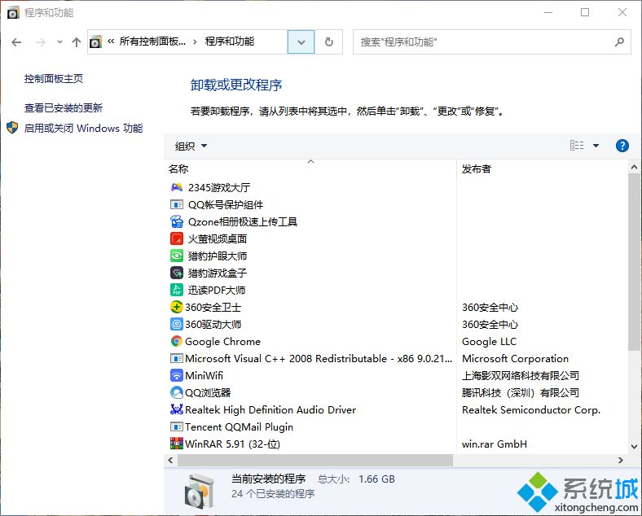The image size is (642, 516).
Task: Click the control panel icon in the address bar
Action: (95, 42)
